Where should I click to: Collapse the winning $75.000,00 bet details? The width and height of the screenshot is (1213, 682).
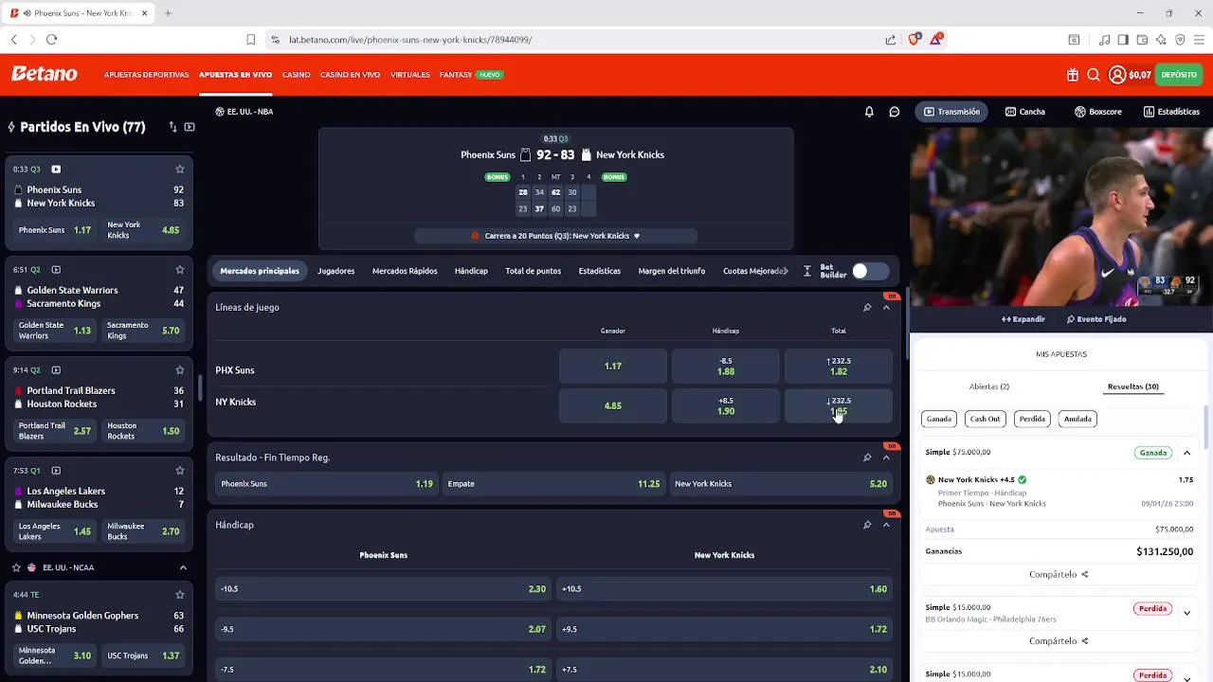click(1186, 453)
